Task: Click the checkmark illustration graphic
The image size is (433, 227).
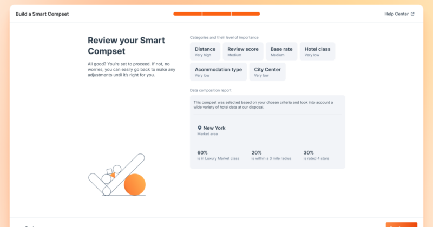Action: click(x=116, y=175)
